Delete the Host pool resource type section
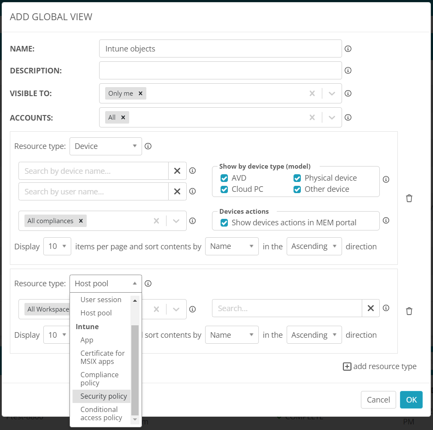 [x=409, y=311]
